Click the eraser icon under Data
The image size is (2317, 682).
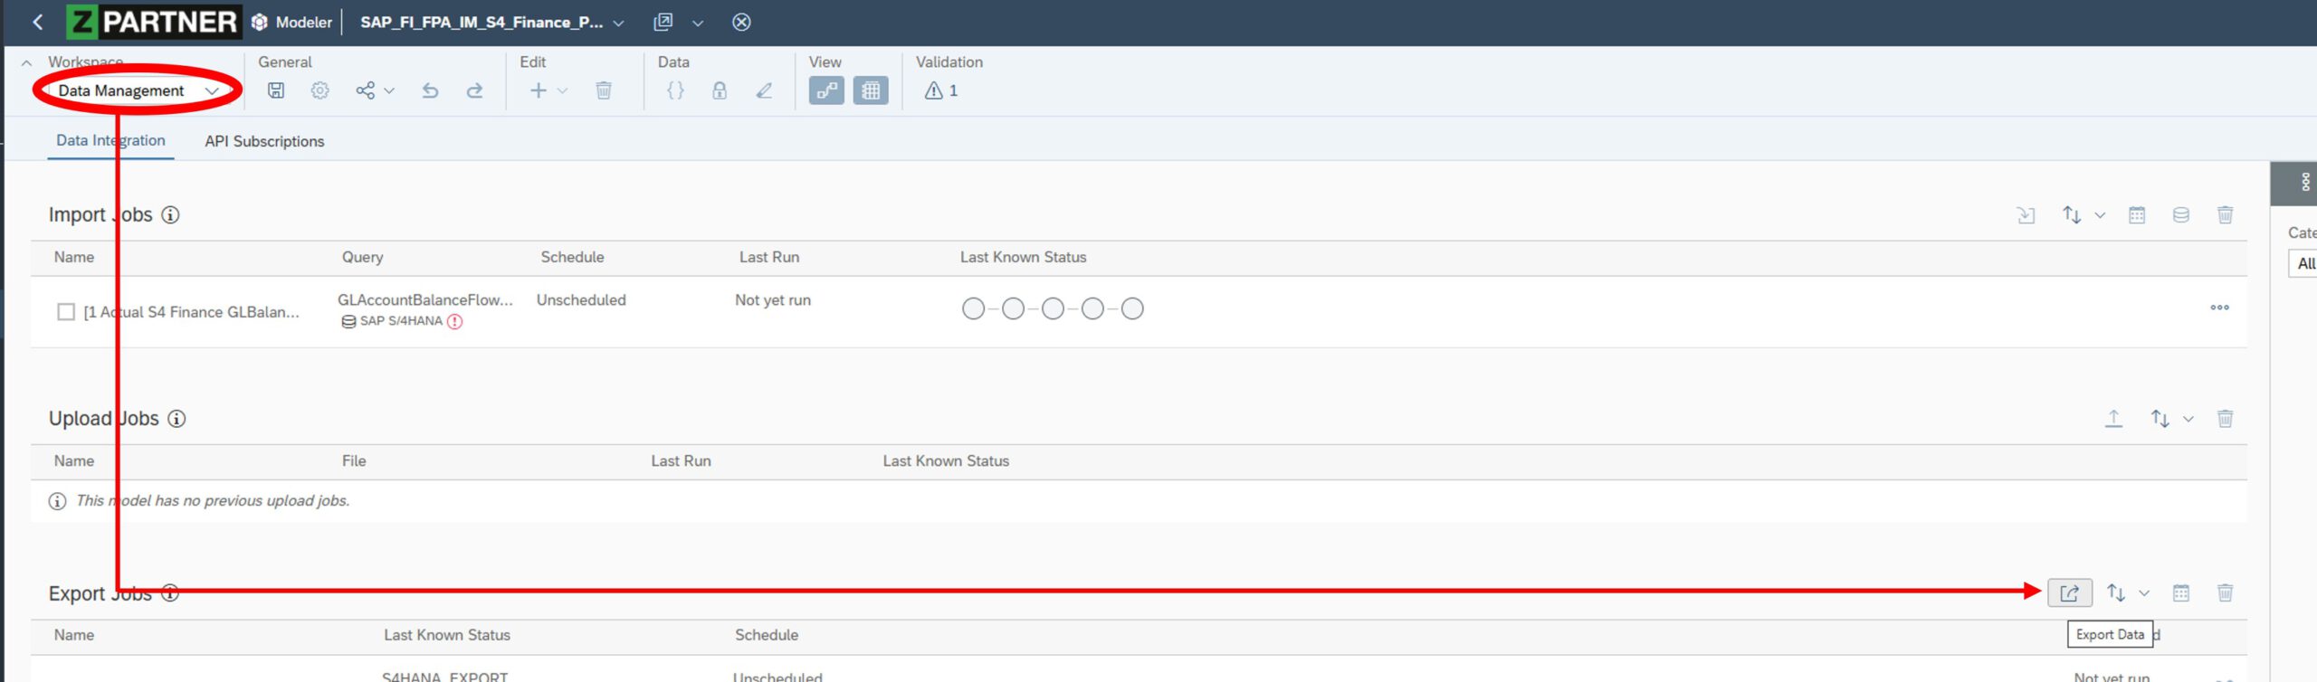click(764, 90)
